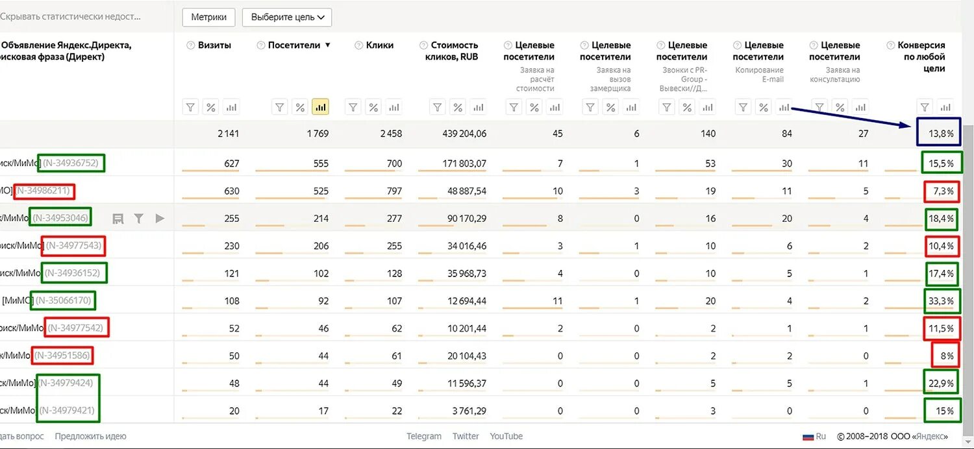Select ad row labeled N-35066170
The width and height of the screenshot is (974, 449).
pos(64,300)
